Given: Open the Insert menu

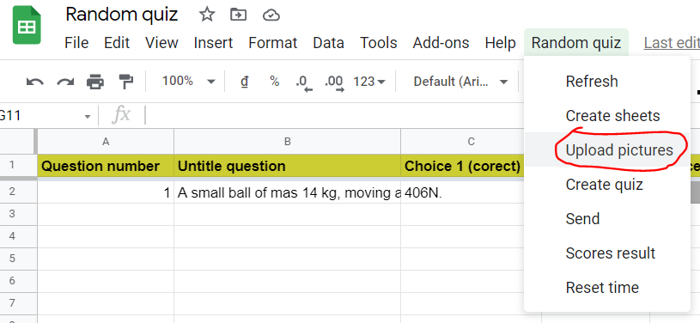Looking at the screenshot, I should pos(213,43).
